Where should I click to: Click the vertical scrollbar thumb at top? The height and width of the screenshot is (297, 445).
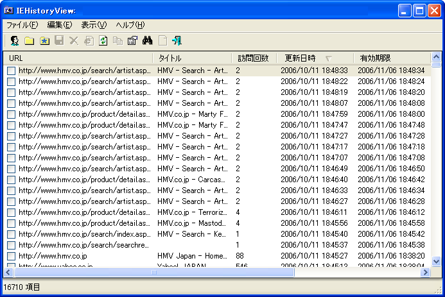(436, 65)
